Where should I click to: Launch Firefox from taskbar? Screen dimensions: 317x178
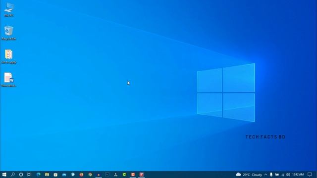click(81, 175)
